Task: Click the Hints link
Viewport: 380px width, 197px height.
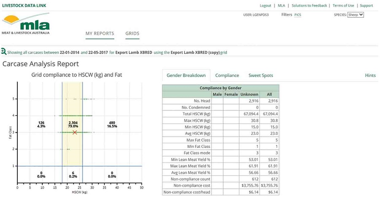Action: click(370, 75)
